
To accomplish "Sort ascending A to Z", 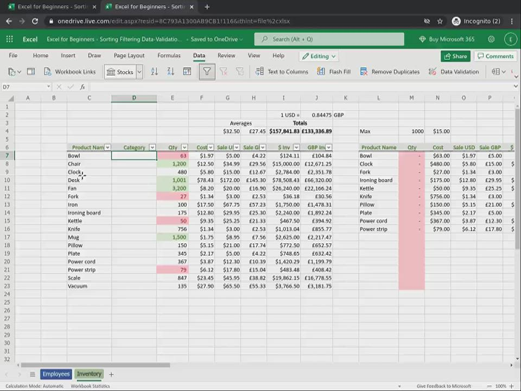I will coord(155,72).
